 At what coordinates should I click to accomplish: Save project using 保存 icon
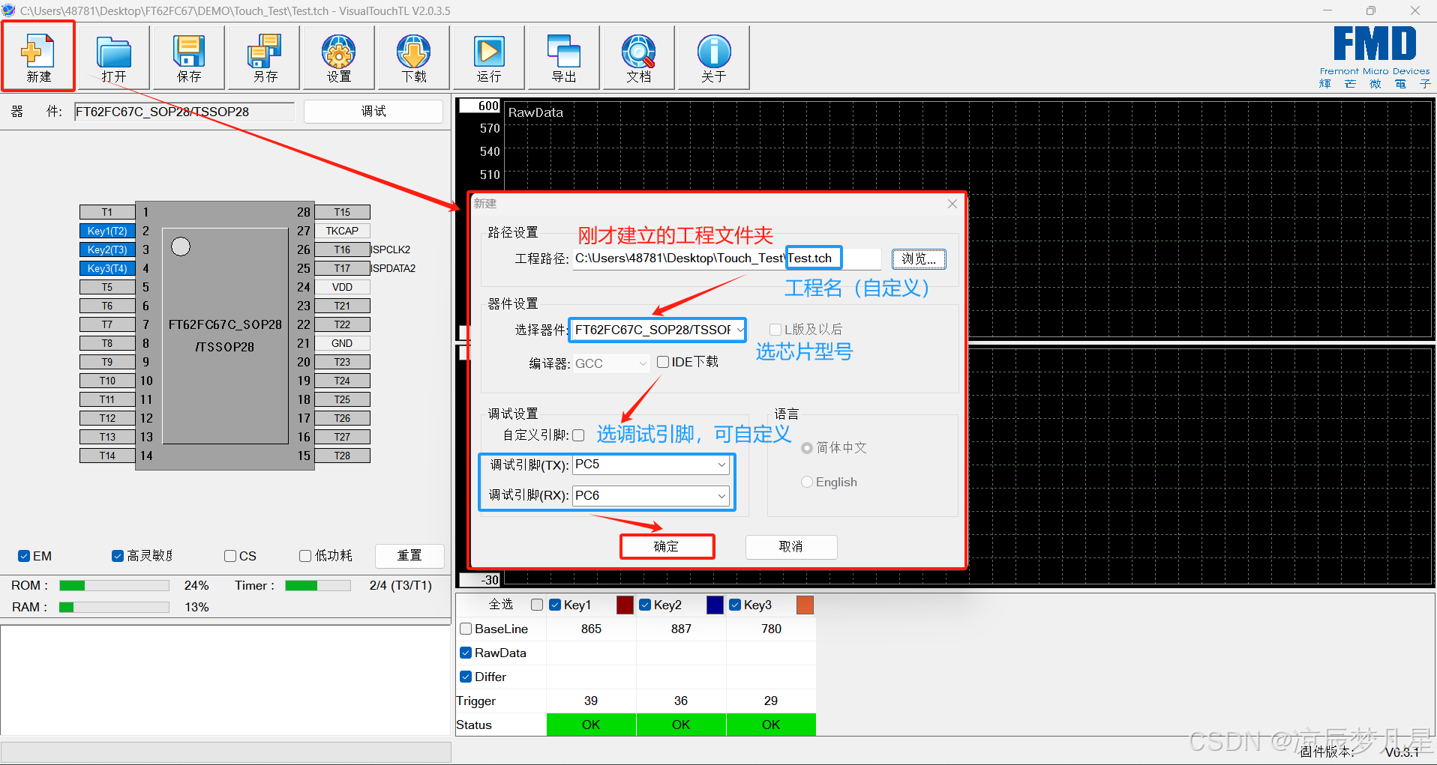(189, 57)
